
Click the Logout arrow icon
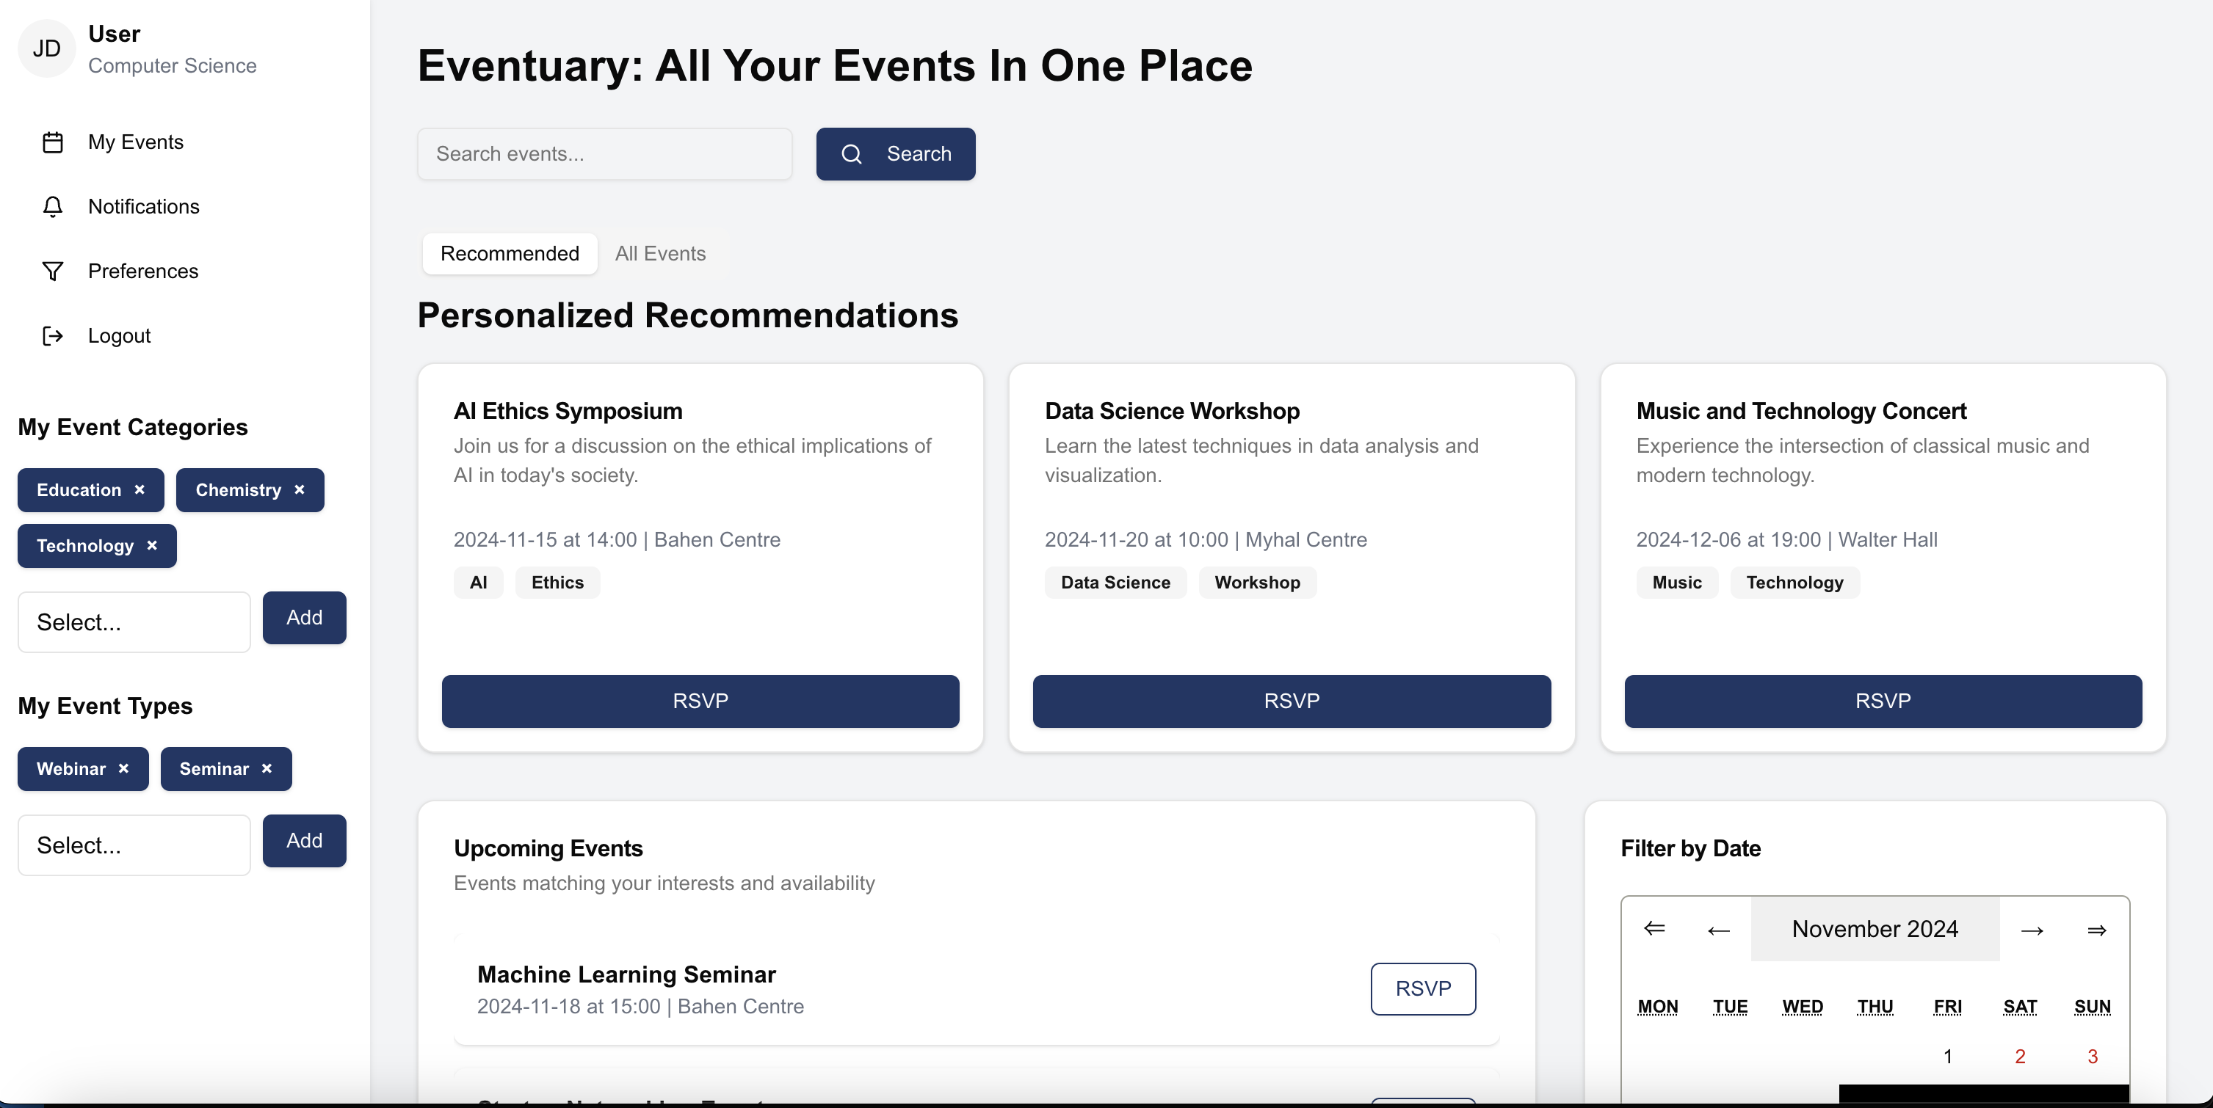click(52, 335)
